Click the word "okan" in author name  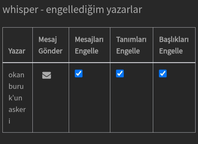pos(16,75)
